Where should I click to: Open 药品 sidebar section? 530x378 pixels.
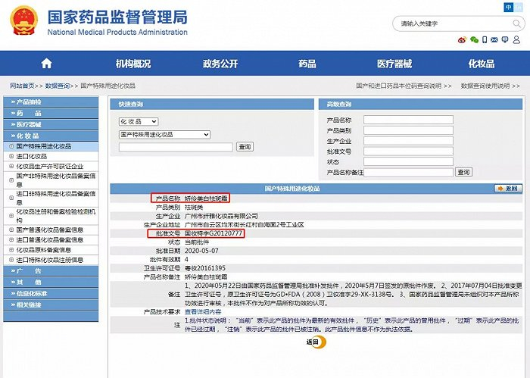coord(51,114)
